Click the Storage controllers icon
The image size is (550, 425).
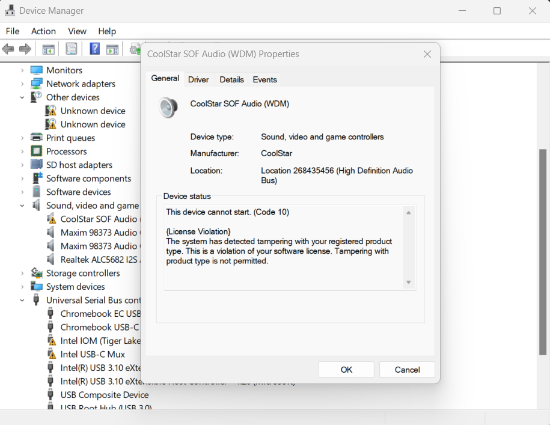tap(37, 273)
